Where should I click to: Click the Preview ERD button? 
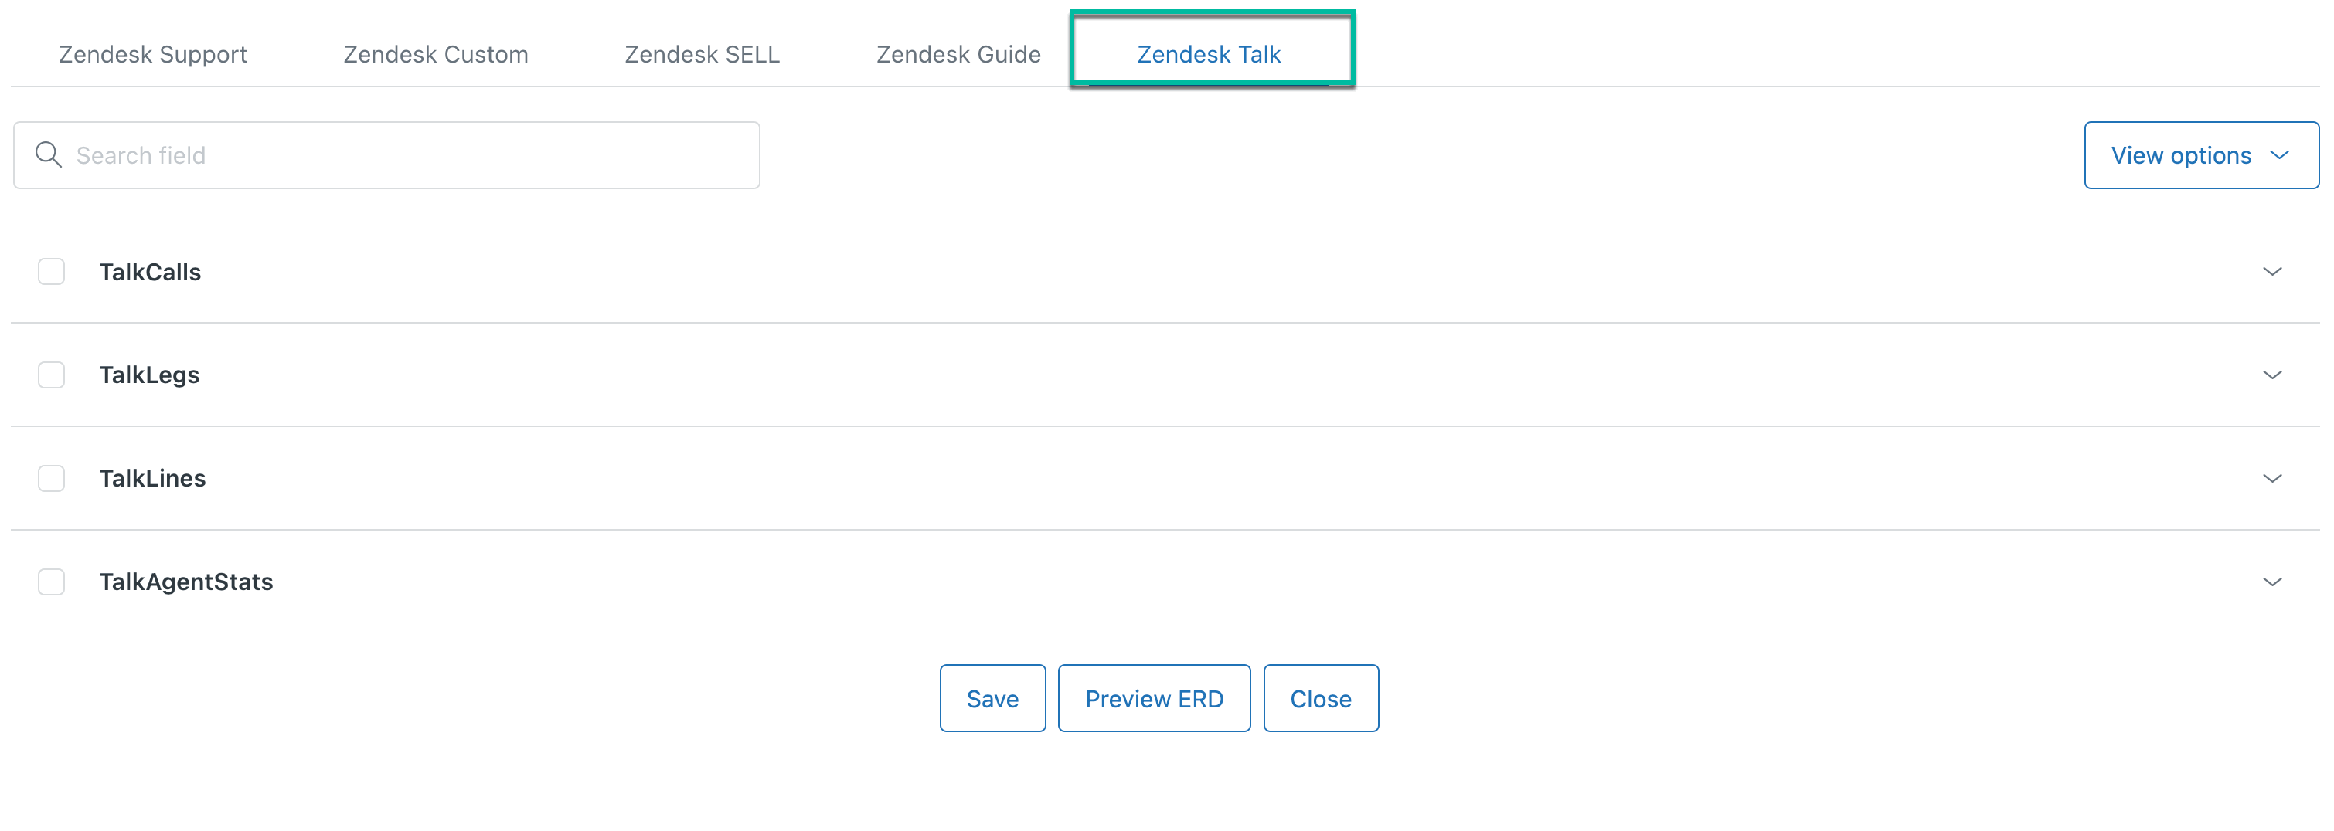coord(1153,698)
